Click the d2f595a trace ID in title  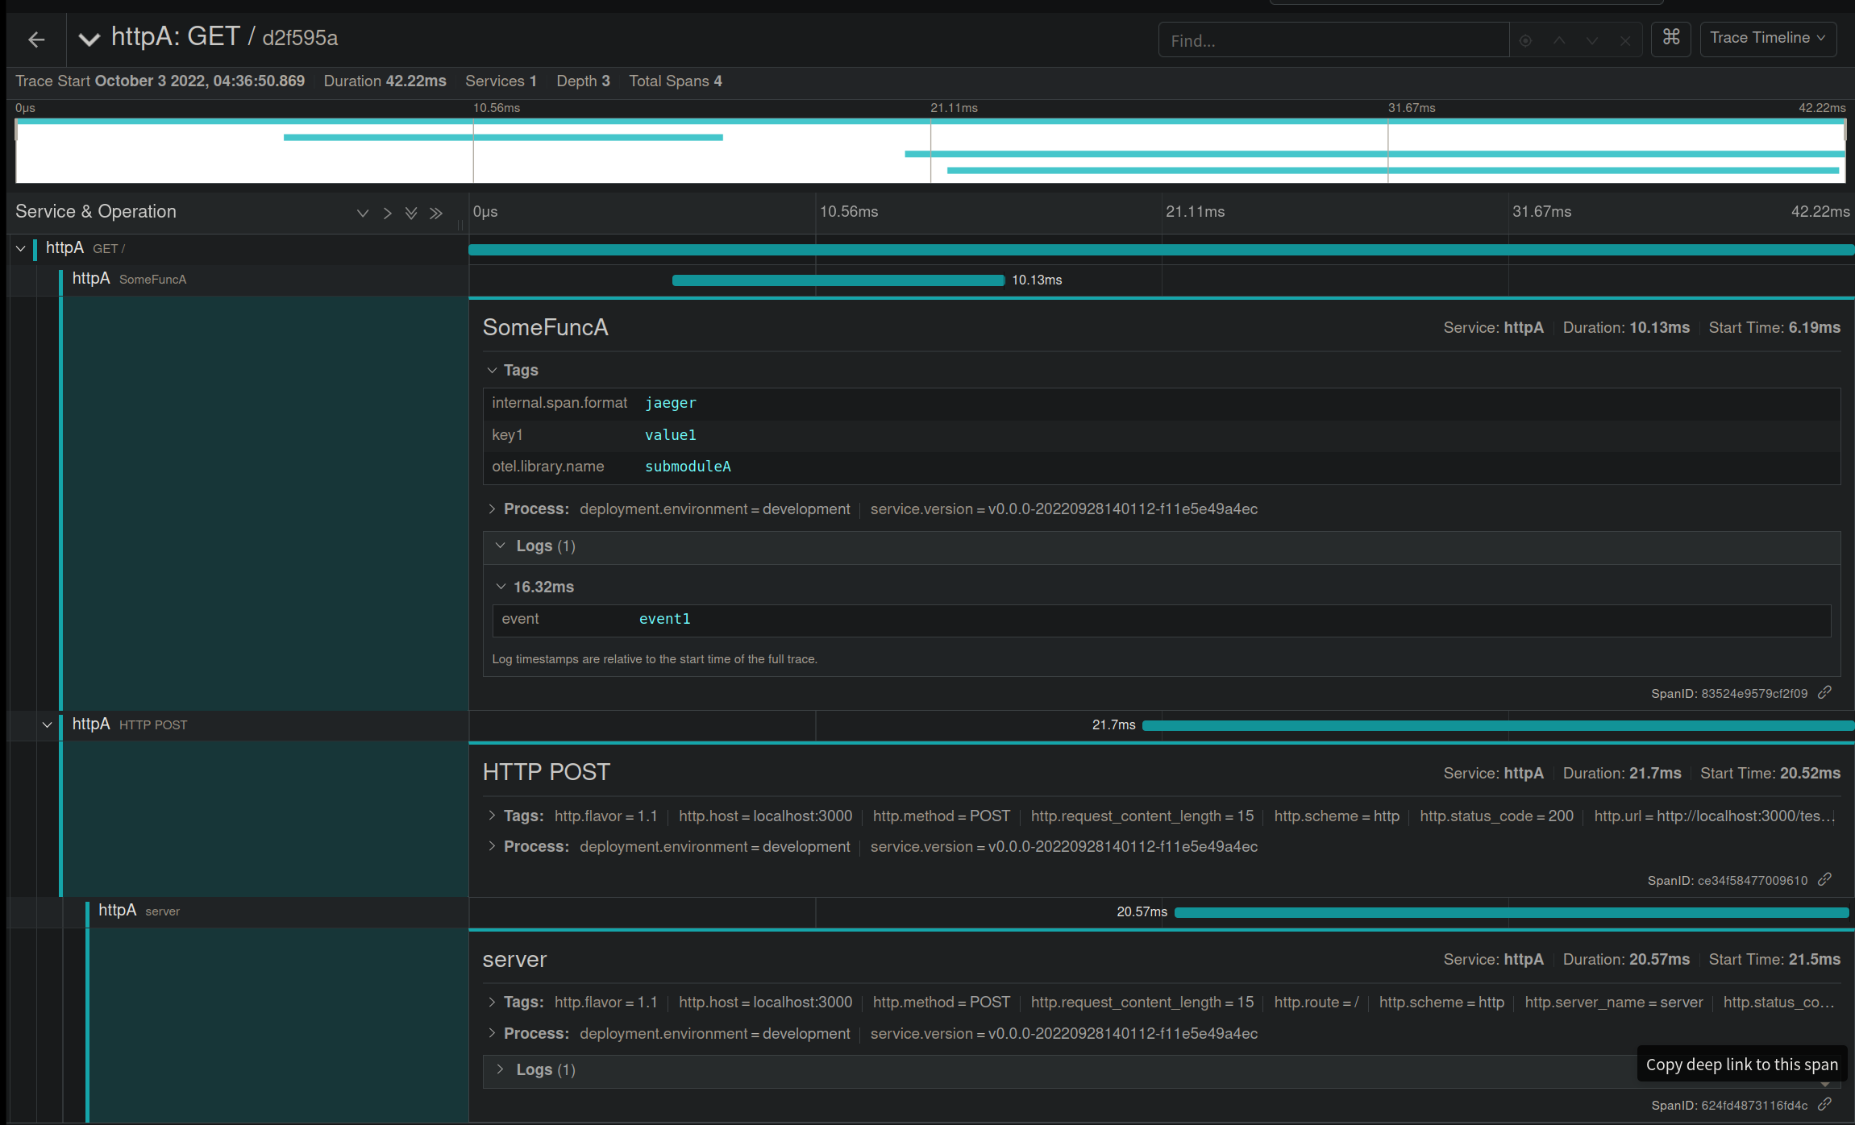point(300,38)
